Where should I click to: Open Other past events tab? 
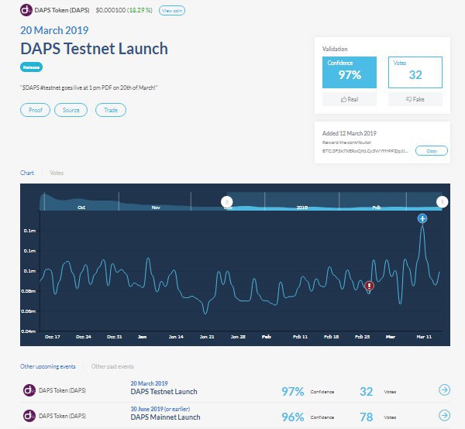pos(112,366)
